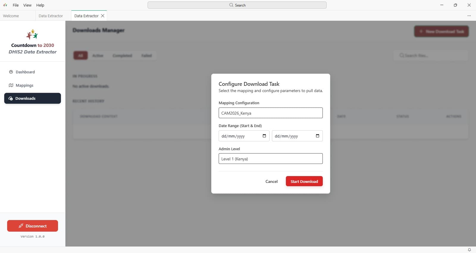476x253 pixels.
Task: Click the Downloads cloud icon
Action: tap(11, 98)
